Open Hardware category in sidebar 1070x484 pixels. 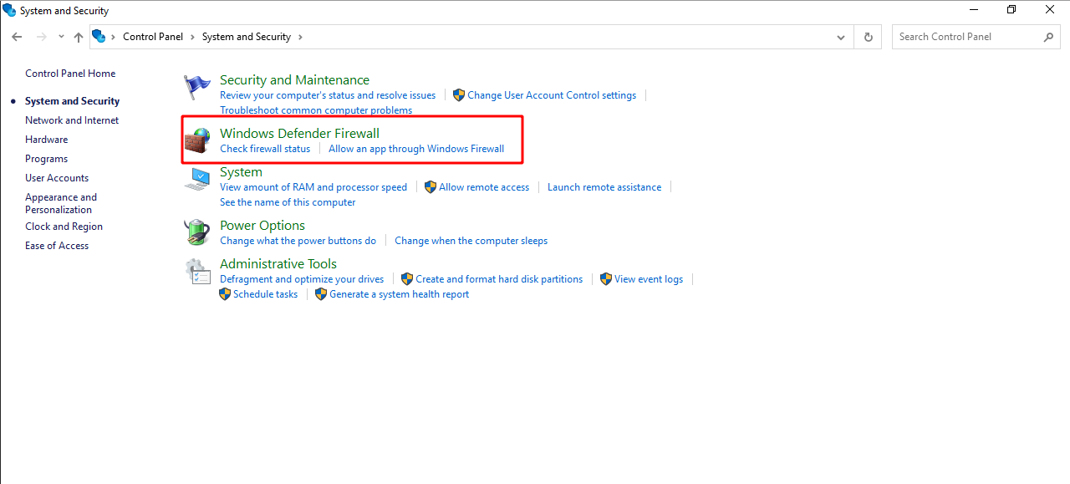click(46, 140)
